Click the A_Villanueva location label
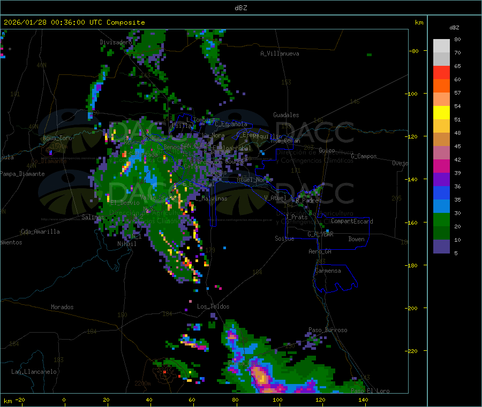Image resolution: width=482 pixels, height=407 pixels. click(x=280, y=53)
